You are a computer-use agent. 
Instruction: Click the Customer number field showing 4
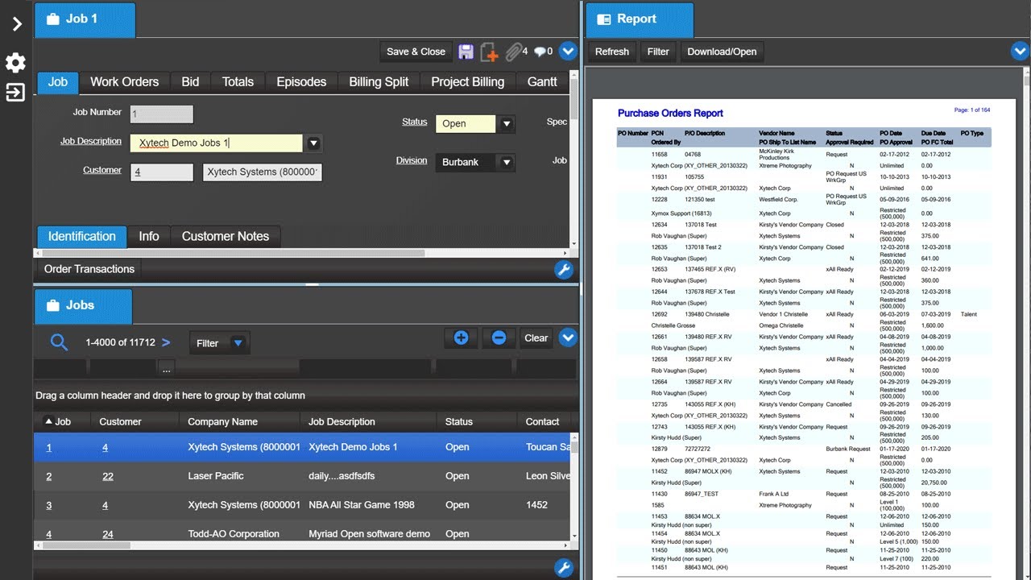pos(162,172)
